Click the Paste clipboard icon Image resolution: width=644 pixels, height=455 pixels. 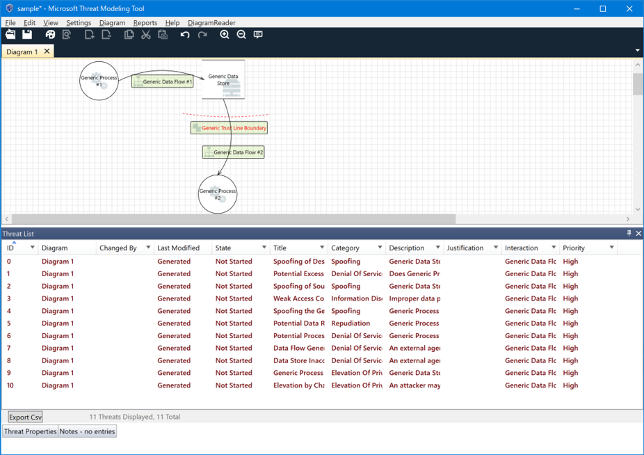163,35
